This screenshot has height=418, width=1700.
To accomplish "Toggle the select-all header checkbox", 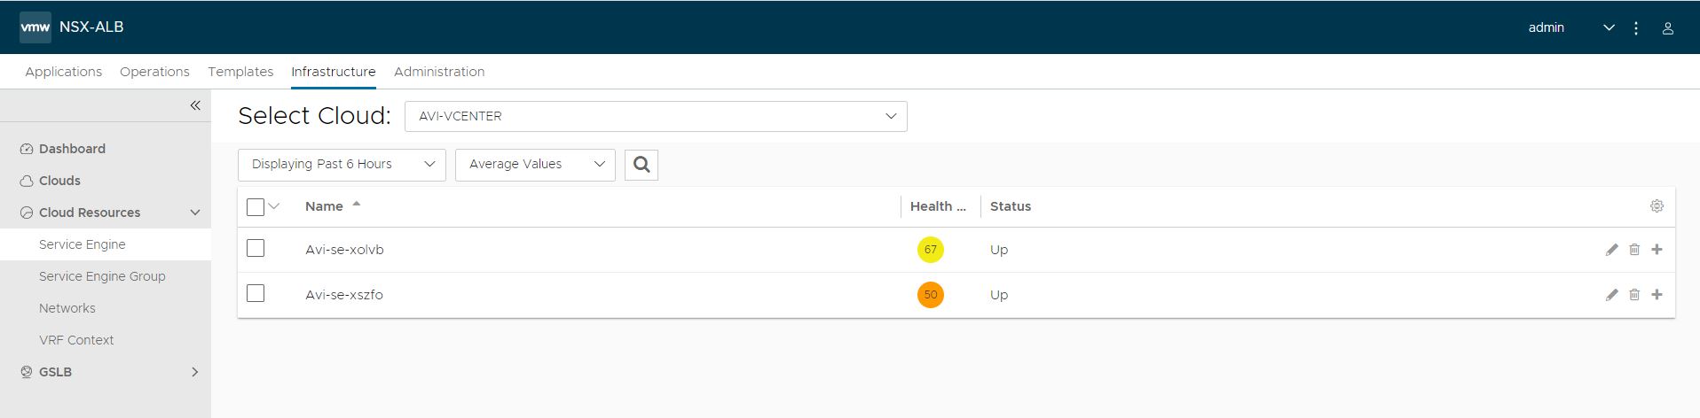I will (256, 206).
